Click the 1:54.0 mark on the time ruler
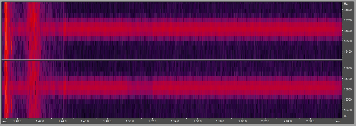 tap(175, 121)
